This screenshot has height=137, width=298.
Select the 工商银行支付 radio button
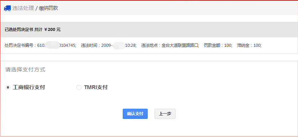8,88
